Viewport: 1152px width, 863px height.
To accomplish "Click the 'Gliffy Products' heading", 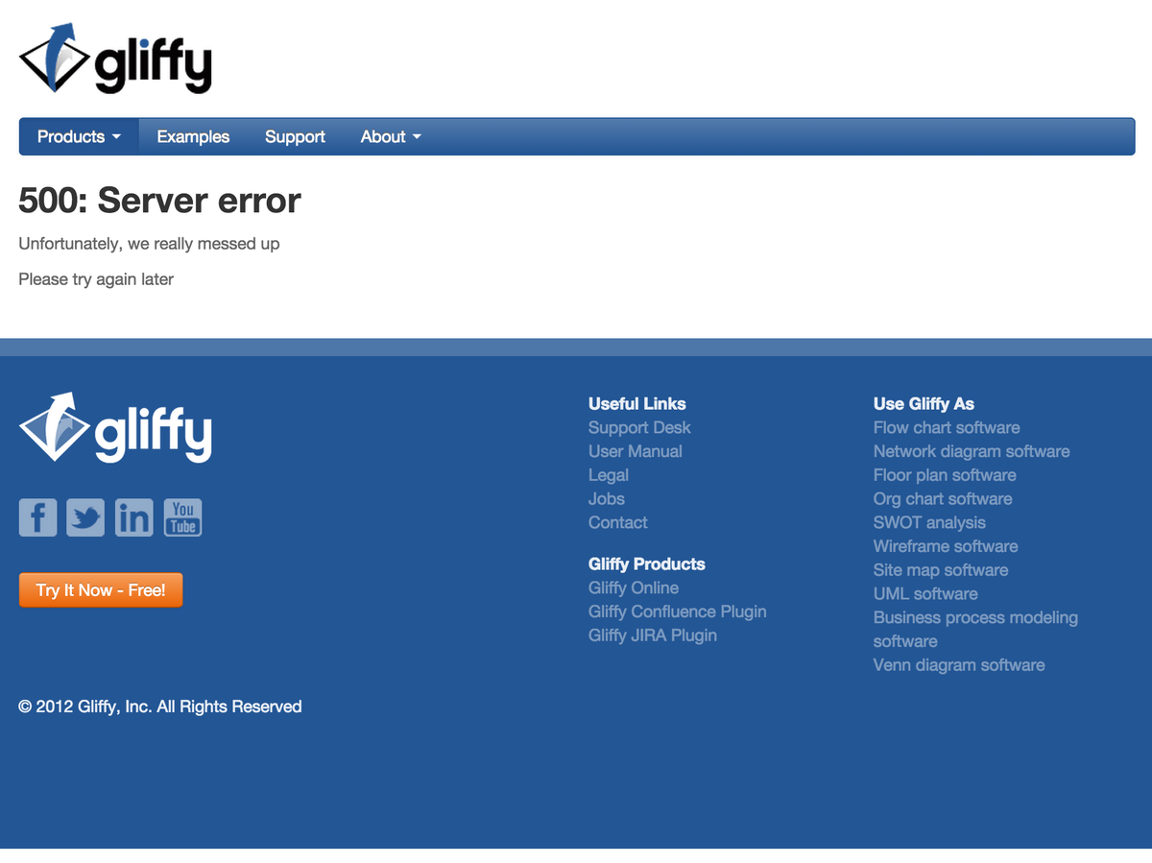I will coord(647,564).
